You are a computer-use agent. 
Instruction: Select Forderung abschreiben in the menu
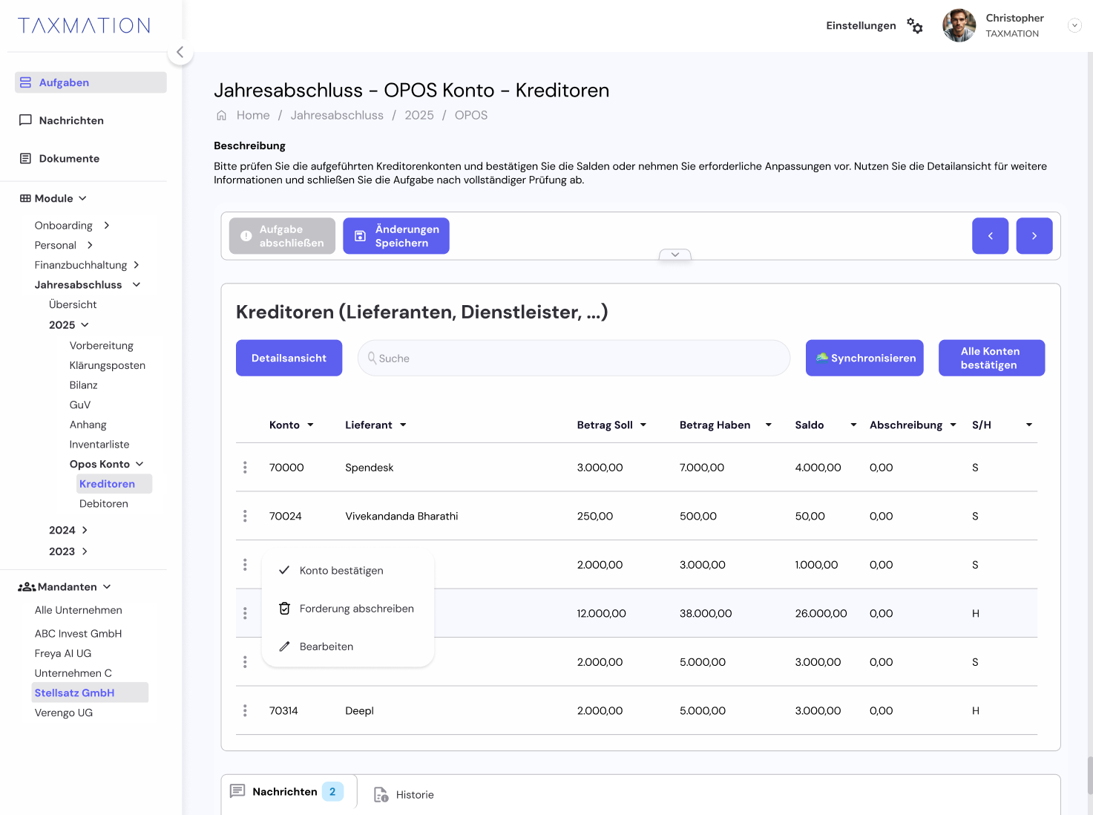click(x=357, y=608)
